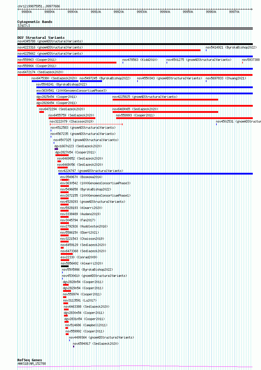Open nsv2792926 (Huddleston2016) label
This screenshot has height=370, width=261.
tap(84, 226)
